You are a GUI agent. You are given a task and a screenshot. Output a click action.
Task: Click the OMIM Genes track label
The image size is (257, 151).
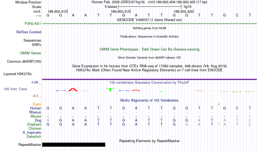pos(31,53)
